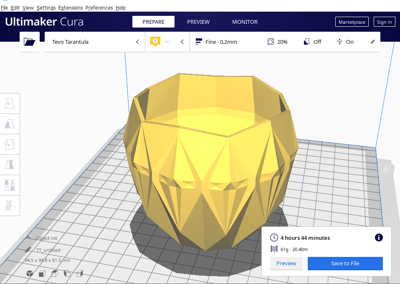The image size is (400, 284).
Task: Select the Rotate tool
Action: point(10,144)
